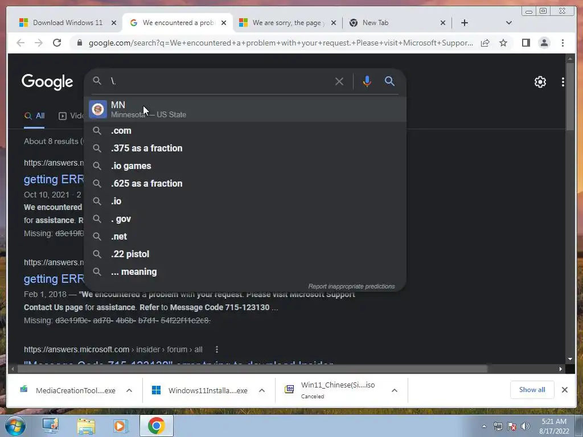This screenshot has width=583, height=437.
Task: Open File Explorer from the taskbar
Action: click(x=86, y=426)
